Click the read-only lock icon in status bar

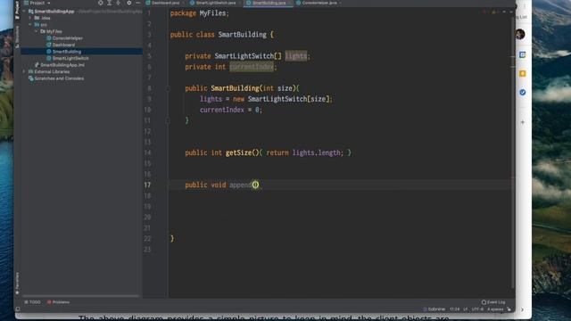[509, 309]
